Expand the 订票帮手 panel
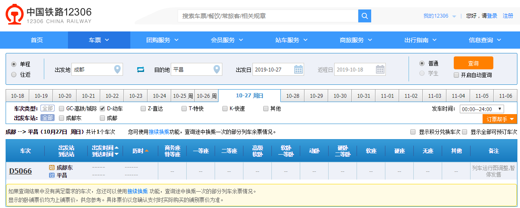The width and height of the screenshot is (520, 208). pyautogui.click(x=499, y=119)
